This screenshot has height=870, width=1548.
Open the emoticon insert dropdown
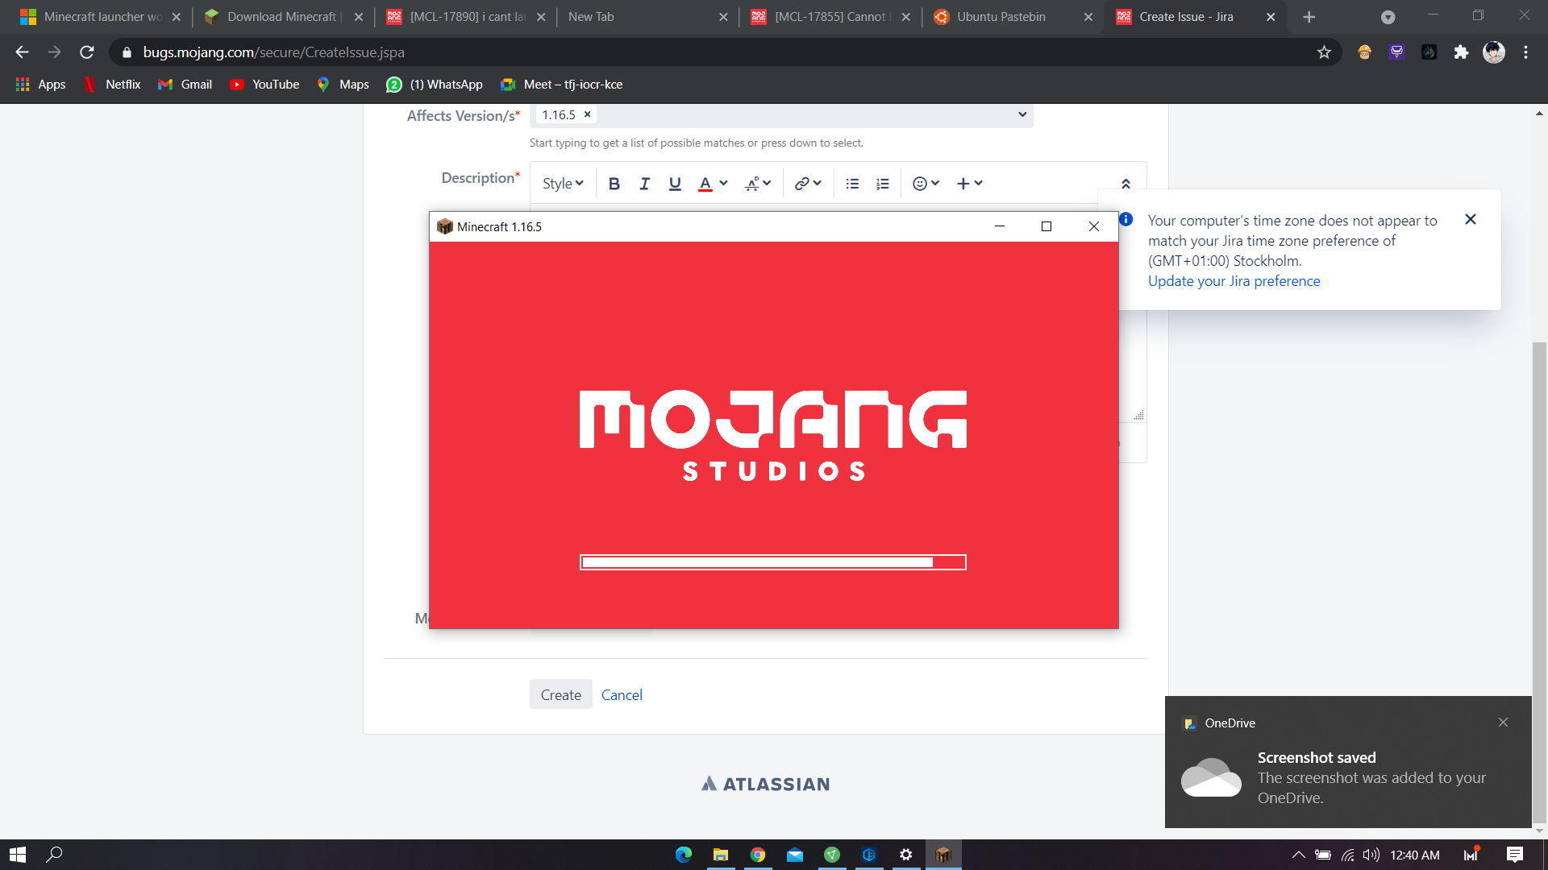926,184
